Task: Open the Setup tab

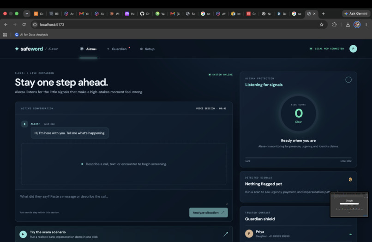Action: pos(147,49)
